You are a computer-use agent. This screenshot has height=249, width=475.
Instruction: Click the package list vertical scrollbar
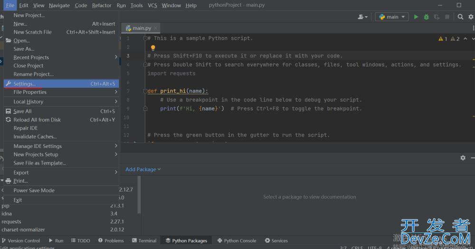[139, 195]
